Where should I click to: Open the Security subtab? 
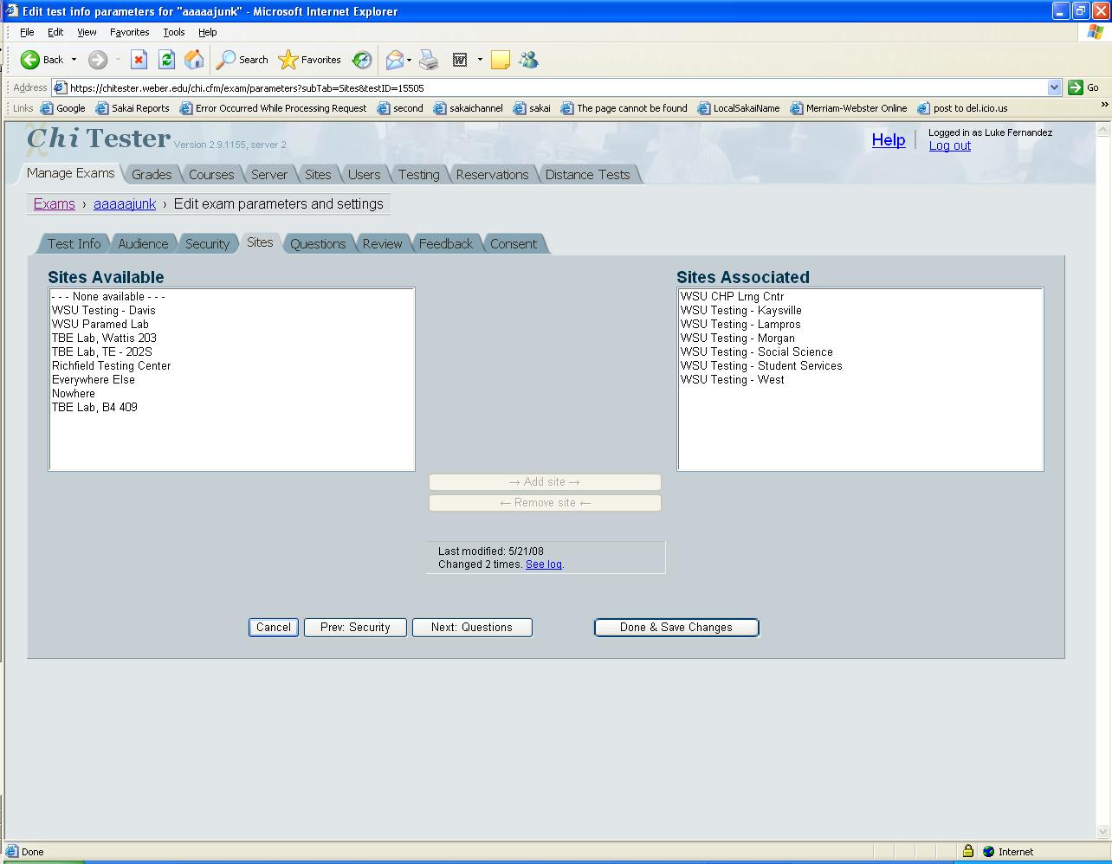point(207,243)
